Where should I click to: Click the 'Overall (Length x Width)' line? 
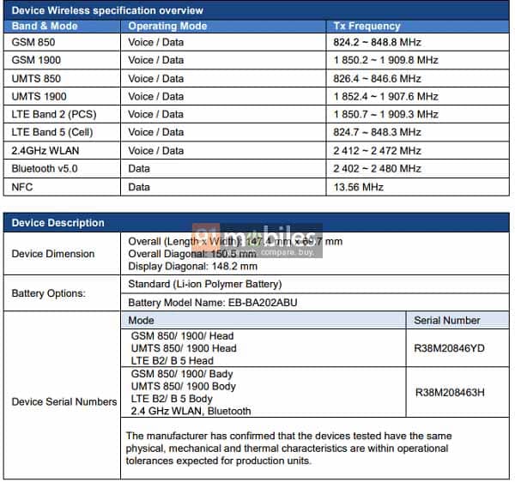(235, 242)
